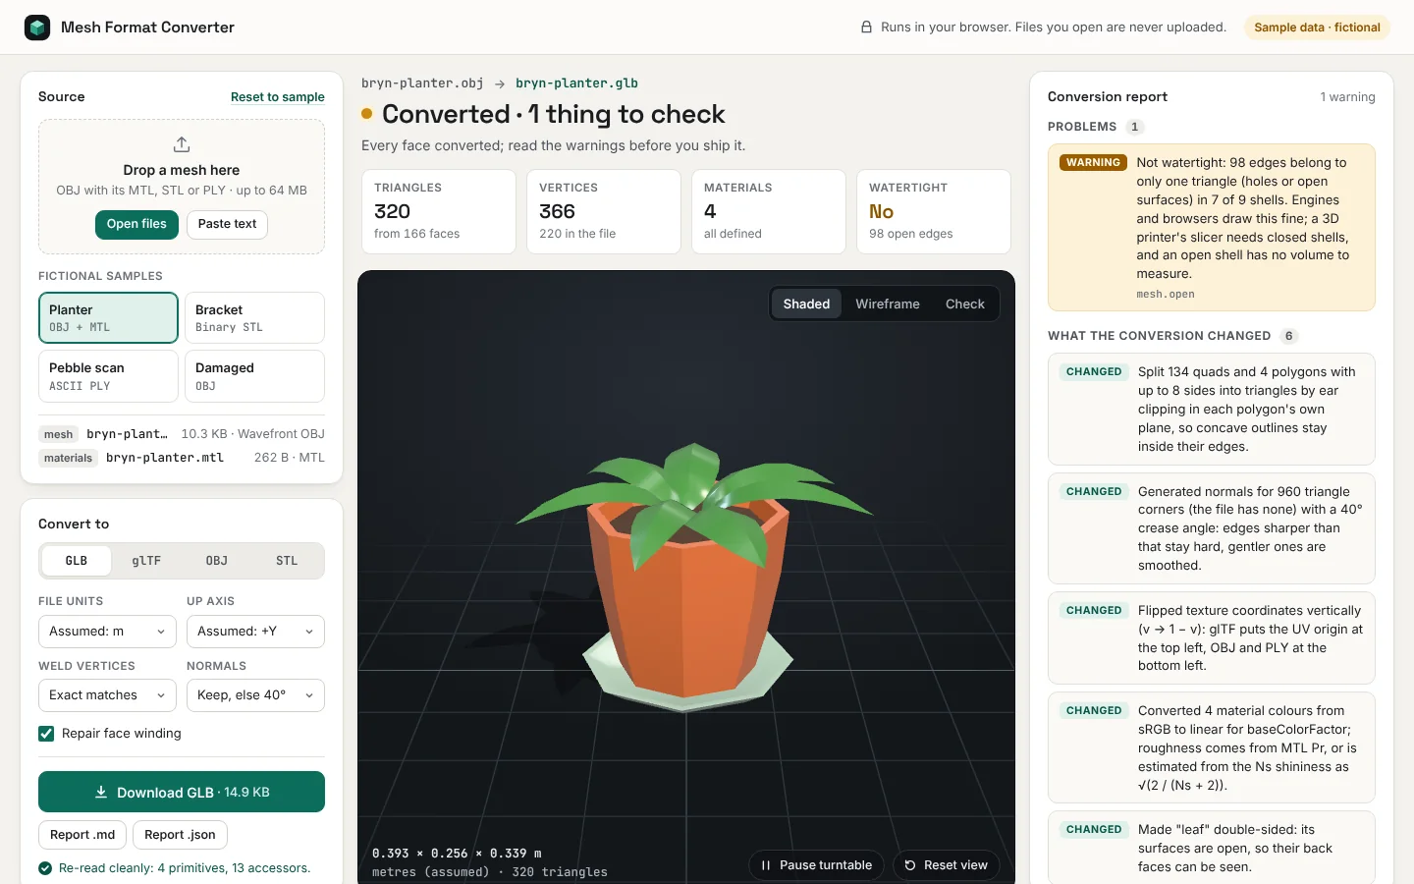Select glTF output format
The width and height of the screenshot is (1414, 884).
146,561
